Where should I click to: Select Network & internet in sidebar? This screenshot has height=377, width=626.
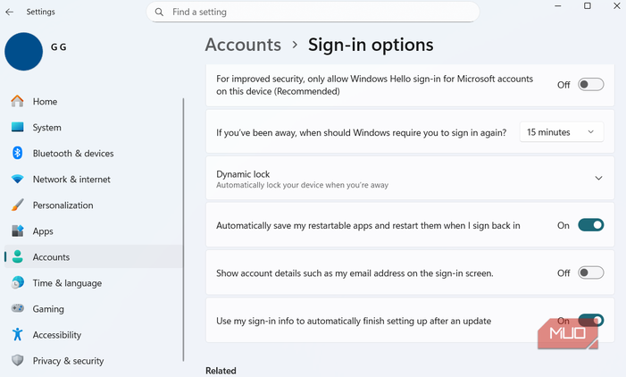point(94,180)
